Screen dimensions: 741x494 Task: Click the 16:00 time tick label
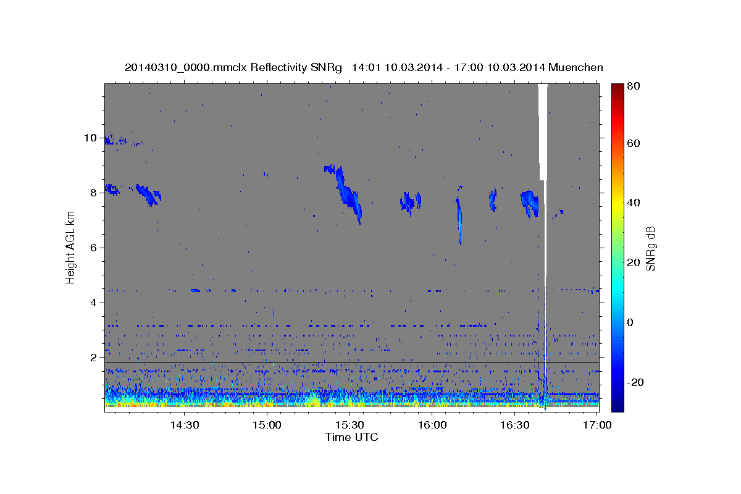[432, 425]
